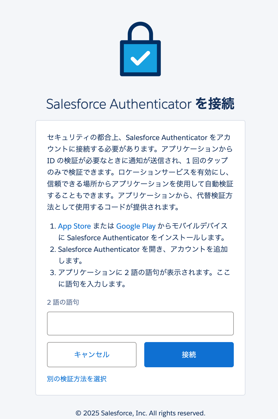Click inside the 2 語の語句 input field

pos(140,323)
